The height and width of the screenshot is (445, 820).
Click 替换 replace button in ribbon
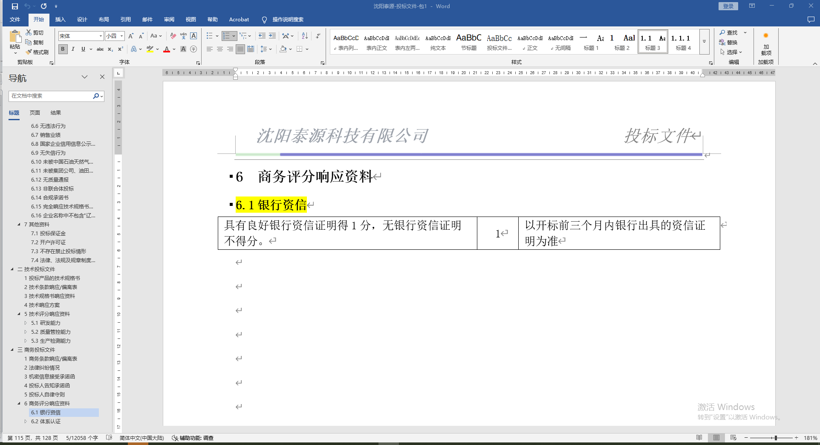click(728, 42)
